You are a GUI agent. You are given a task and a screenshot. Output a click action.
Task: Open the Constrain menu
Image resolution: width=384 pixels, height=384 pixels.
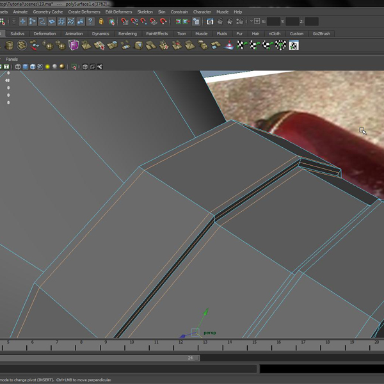click(x=179, y=12)
